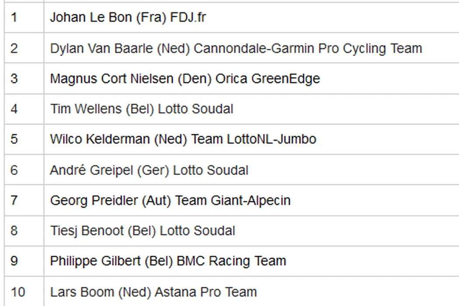Select the Dylan Van Baarle result entry
Screen dimensions: 459x306
(x=236, y=48)
